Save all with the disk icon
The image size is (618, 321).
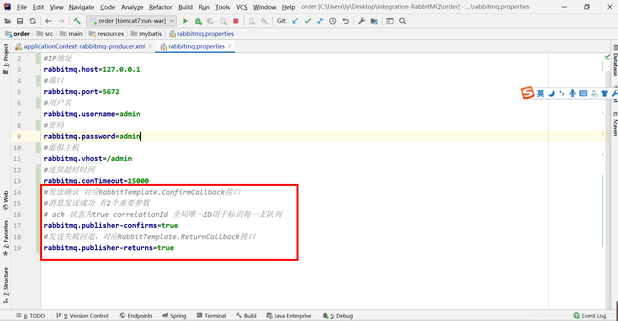coord(20,21)
